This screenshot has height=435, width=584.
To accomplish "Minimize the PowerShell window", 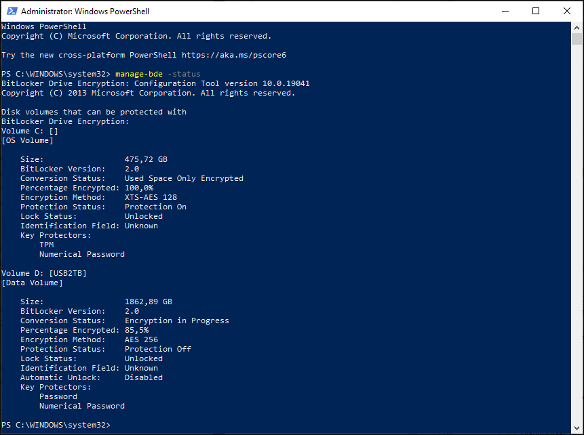I will 505,11.
